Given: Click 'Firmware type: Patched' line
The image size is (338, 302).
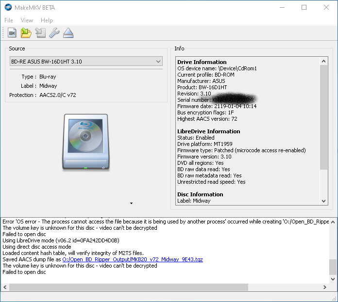Looking at the screenshot, I should [241, 150].
